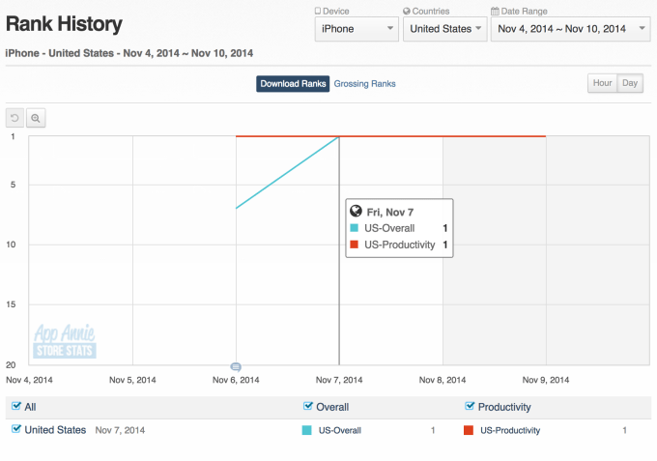The height and width of the screenshot is (461, 657).
Task: Click the reset zoom undo icon
Action: coord(14,118)
